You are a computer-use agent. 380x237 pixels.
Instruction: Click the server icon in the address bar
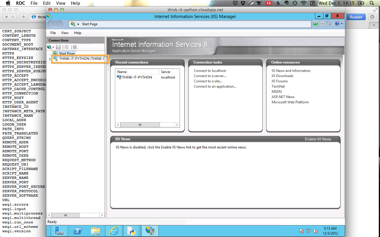73,24
